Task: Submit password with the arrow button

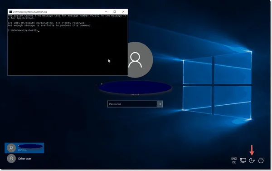Action: click(160, 104)
